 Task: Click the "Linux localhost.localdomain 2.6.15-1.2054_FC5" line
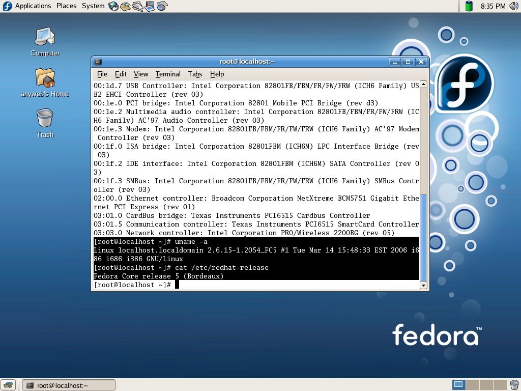256,255
